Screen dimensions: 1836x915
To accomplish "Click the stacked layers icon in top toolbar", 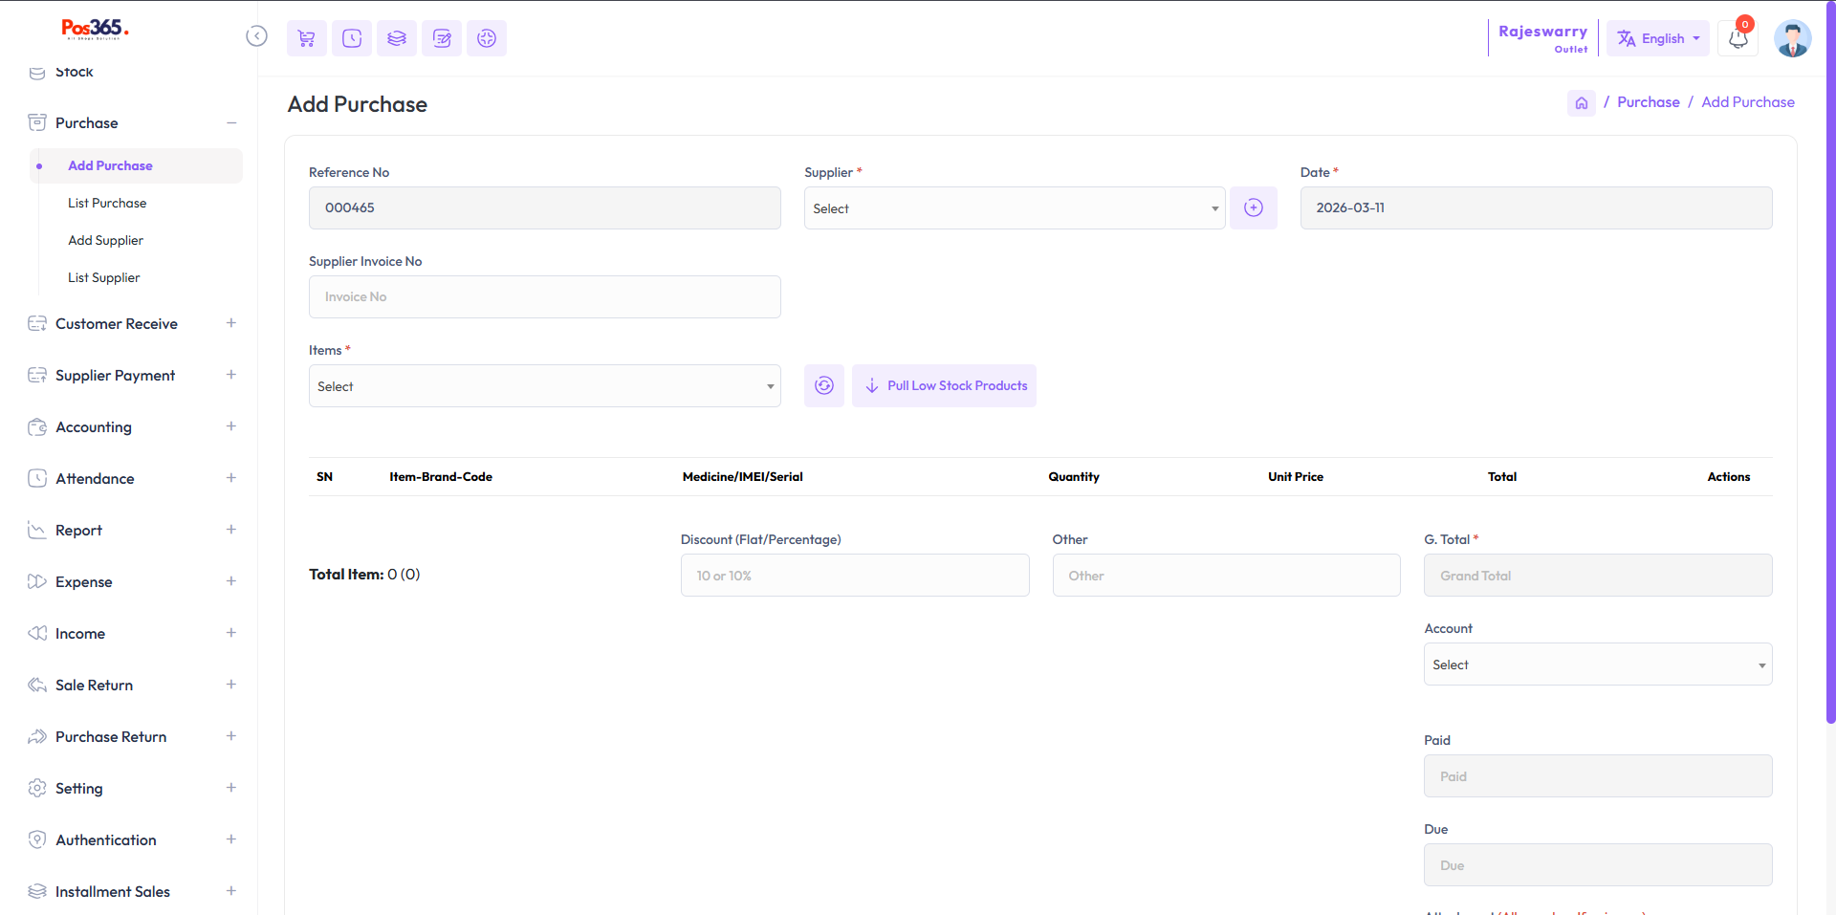I will click(397, 38).
